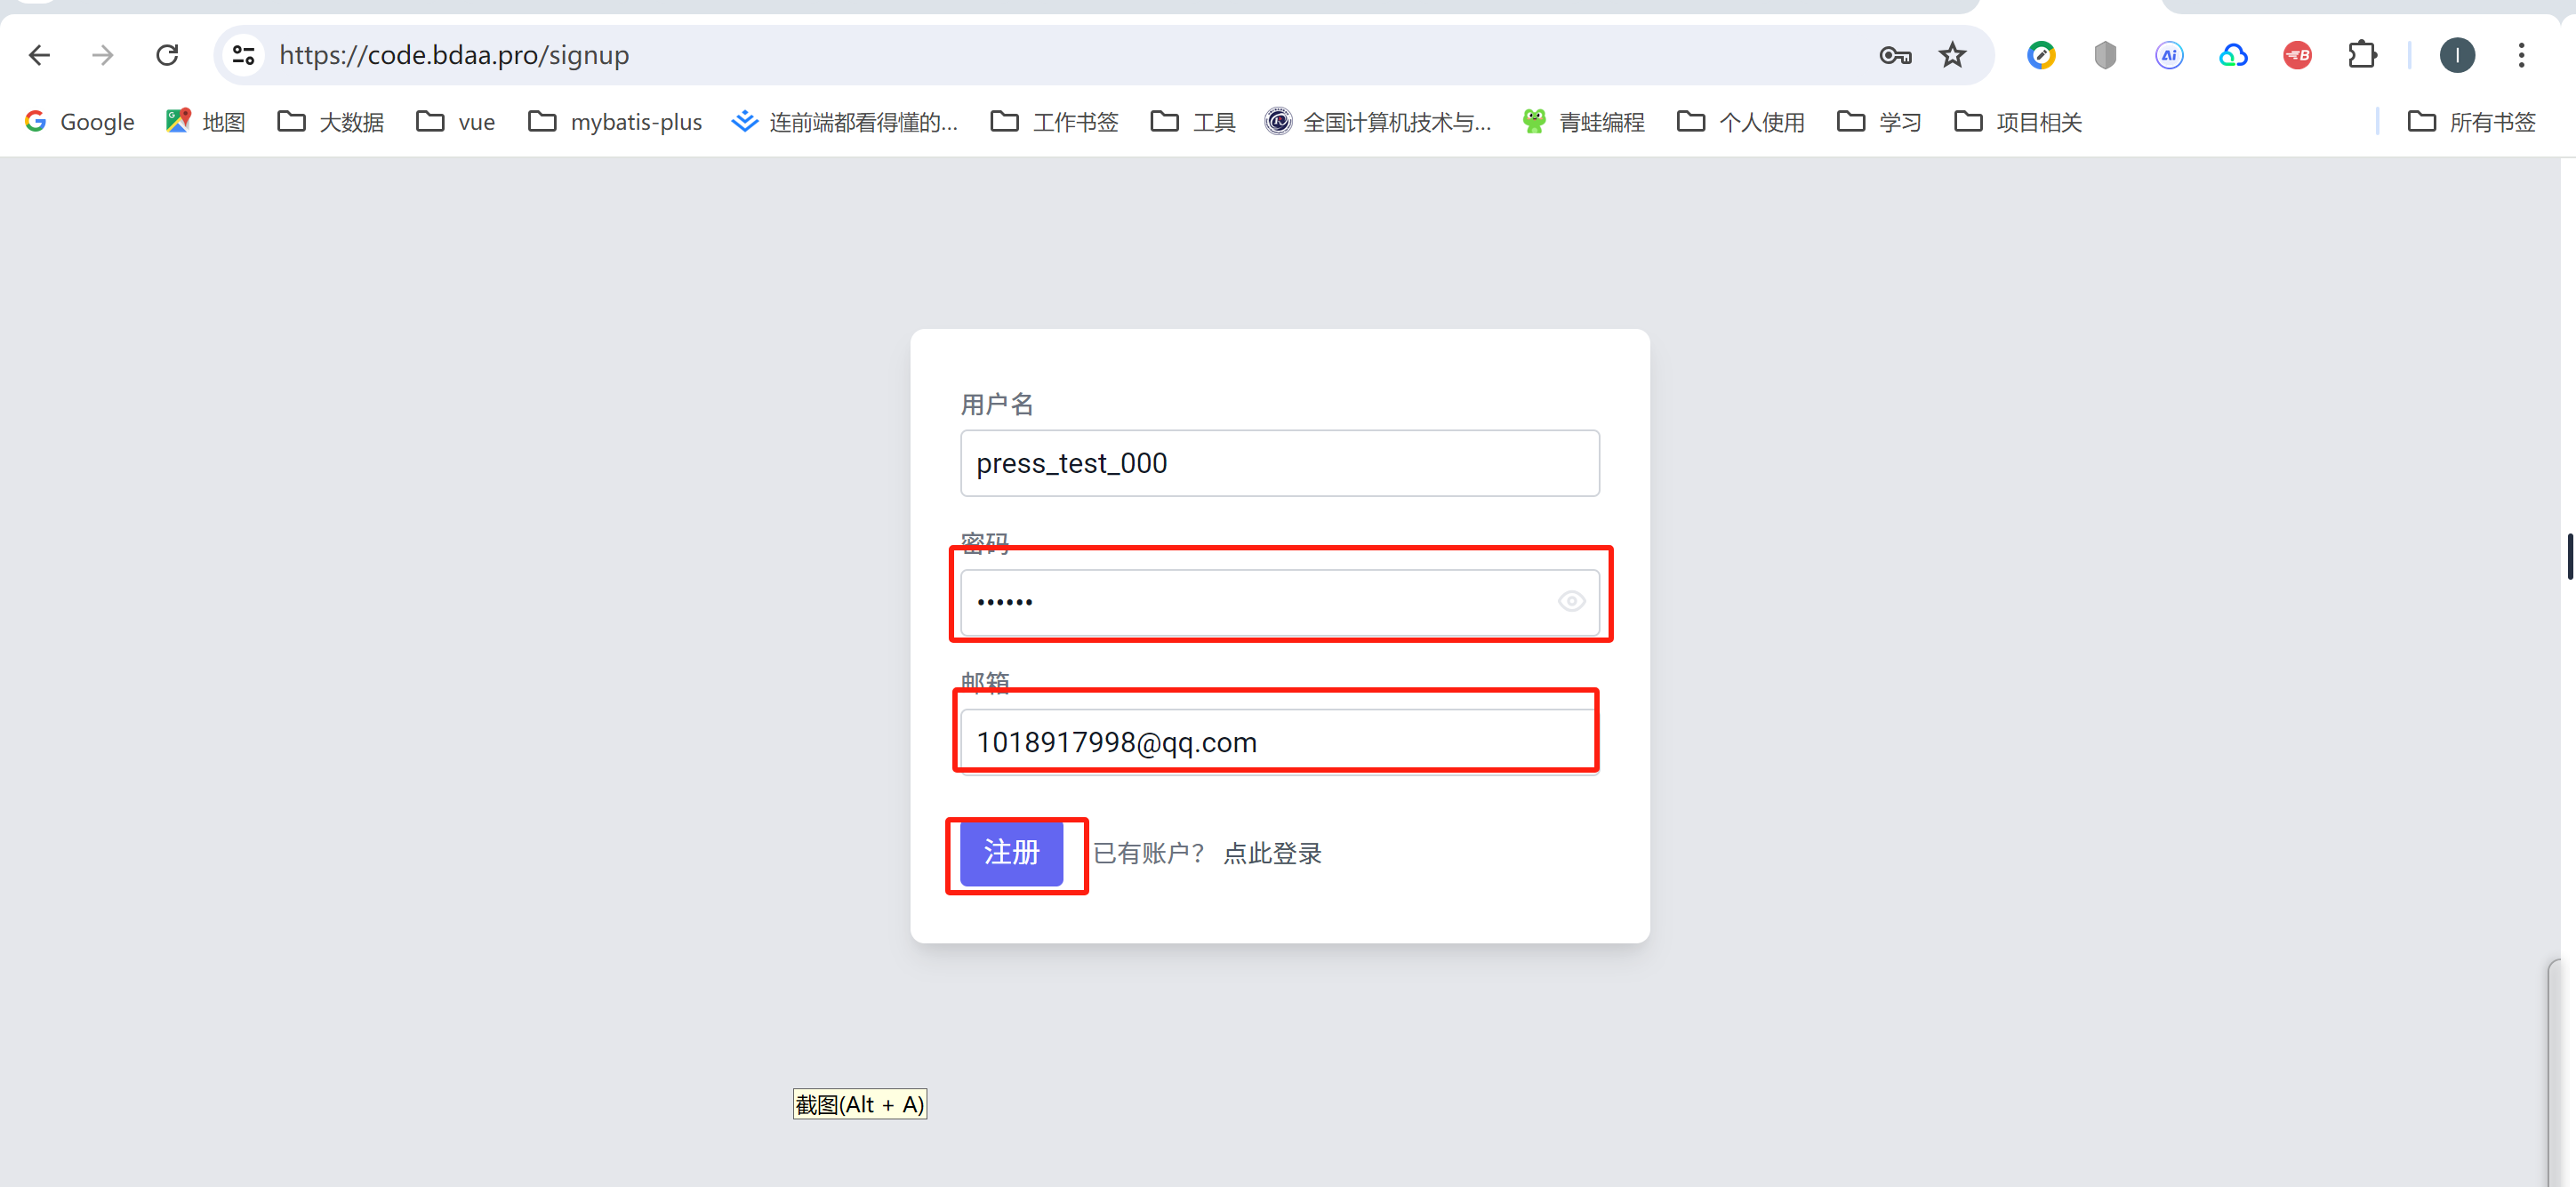Follow the 点此登录 login link

tap(1272, 853)
